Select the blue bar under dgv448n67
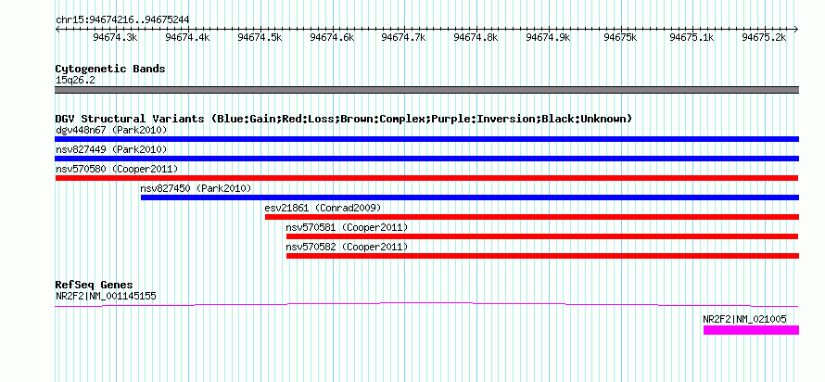825x382 pixels. 426,139
